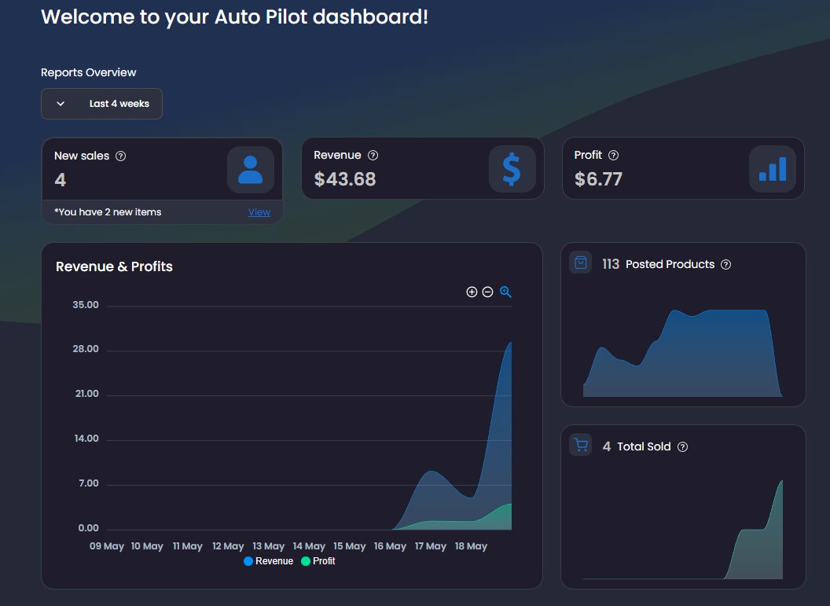Click the 113 posted products count
Screen dimensions: 830x606
point(611,264)
